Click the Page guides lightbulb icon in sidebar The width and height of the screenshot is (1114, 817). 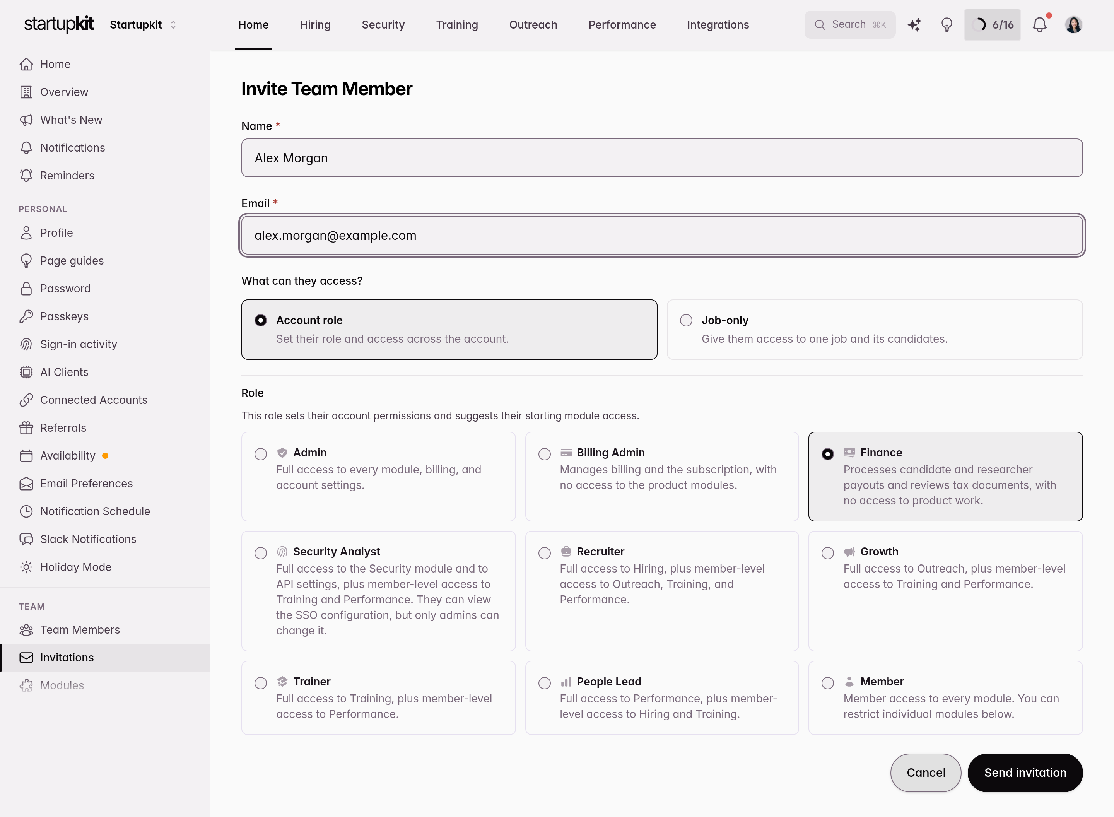coord(26,261)
